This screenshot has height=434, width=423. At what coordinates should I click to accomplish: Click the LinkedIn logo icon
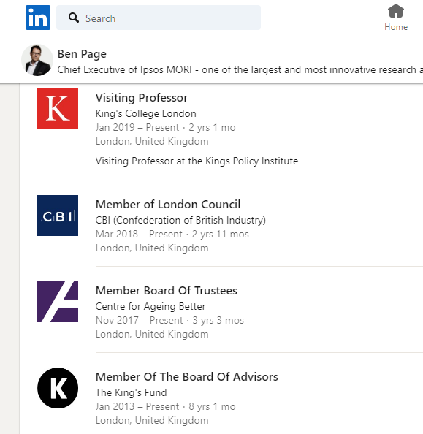coord(38,18)
